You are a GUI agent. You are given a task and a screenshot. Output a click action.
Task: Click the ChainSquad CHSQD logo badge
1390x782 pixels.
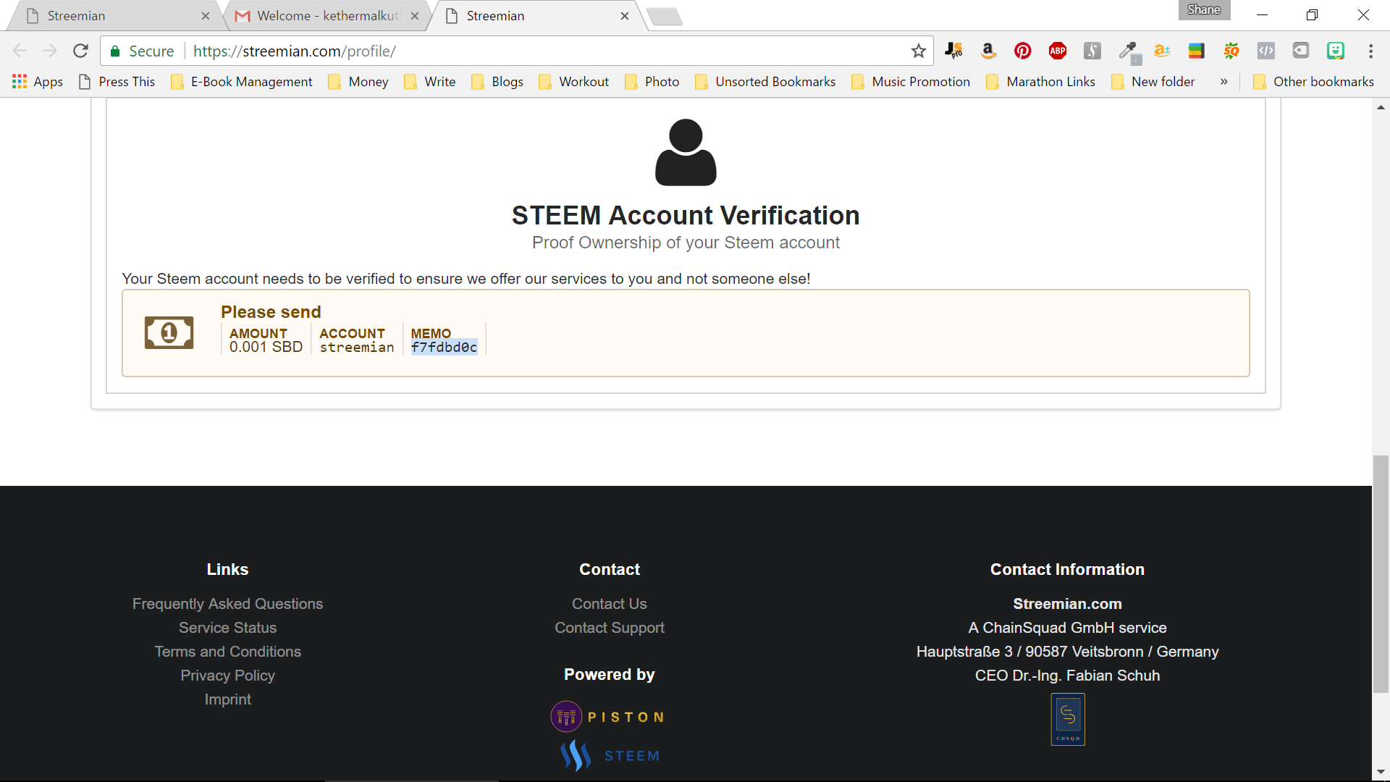pyautogui.click(x=1067, y=719)
